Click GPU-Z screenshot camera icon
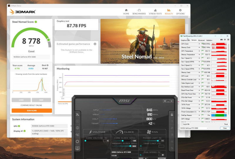 point(221,40)
